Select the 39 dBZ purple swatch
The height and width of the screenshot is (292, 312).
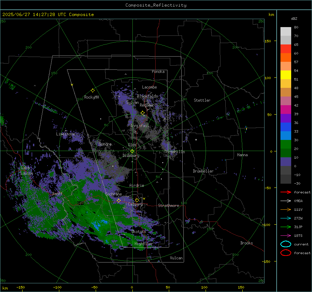[x=286, y=118]
